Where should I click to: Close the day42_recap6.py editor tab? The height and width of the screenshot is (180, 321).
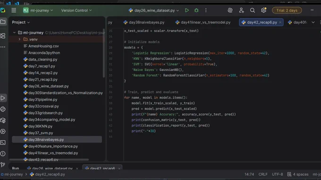pos(280,23)
